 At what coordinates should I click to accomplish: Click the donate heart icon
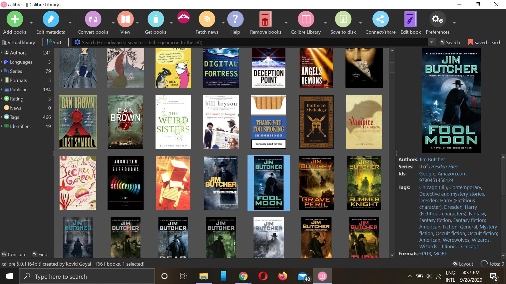tap(184, 17)
